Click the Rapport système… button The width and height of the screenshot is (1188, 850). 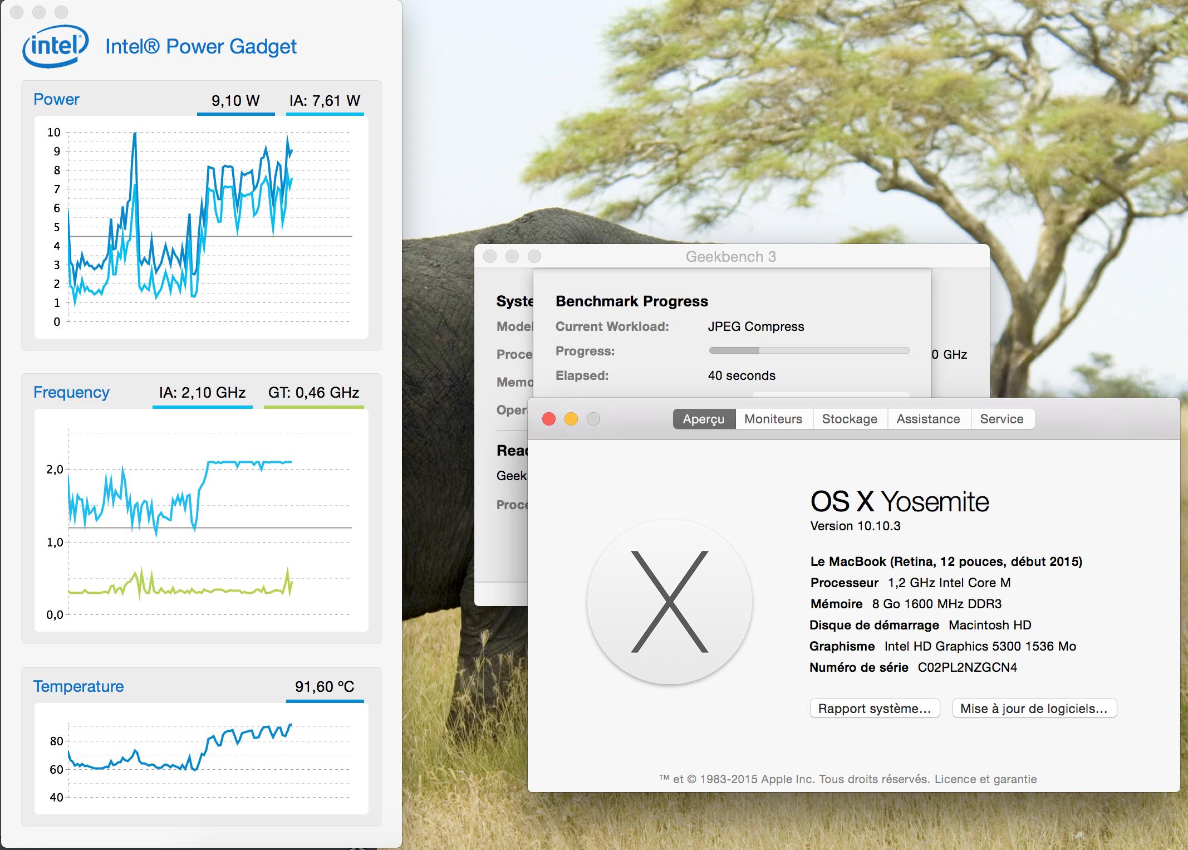click(x=875, y=709)
